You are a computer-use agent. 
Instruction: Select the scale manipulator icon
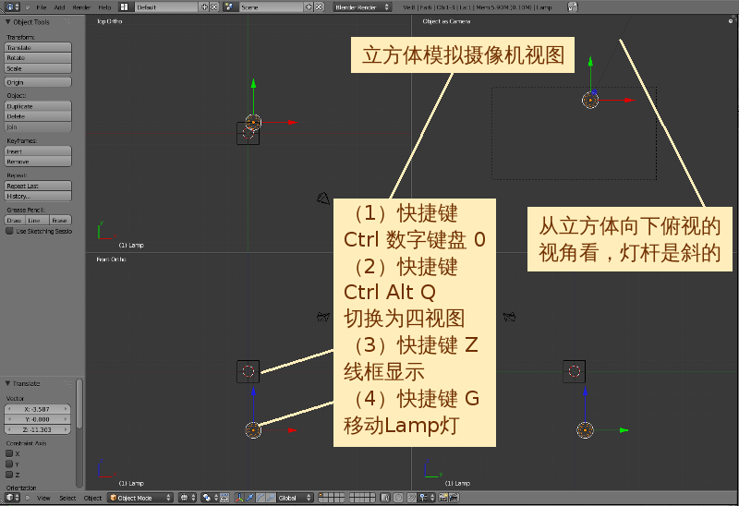(x=271, y=498)
